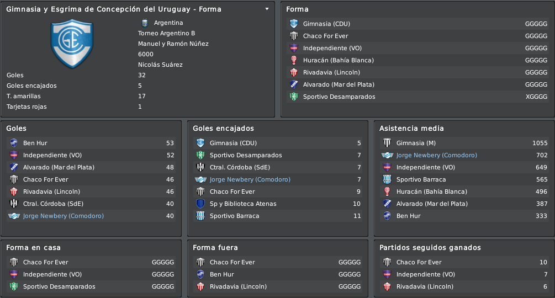Viewport: 555px width, 298px height.
Task: Select Independiente (VO) in Forma en casa
Action: pyautogui.click(x=52, y=274)
